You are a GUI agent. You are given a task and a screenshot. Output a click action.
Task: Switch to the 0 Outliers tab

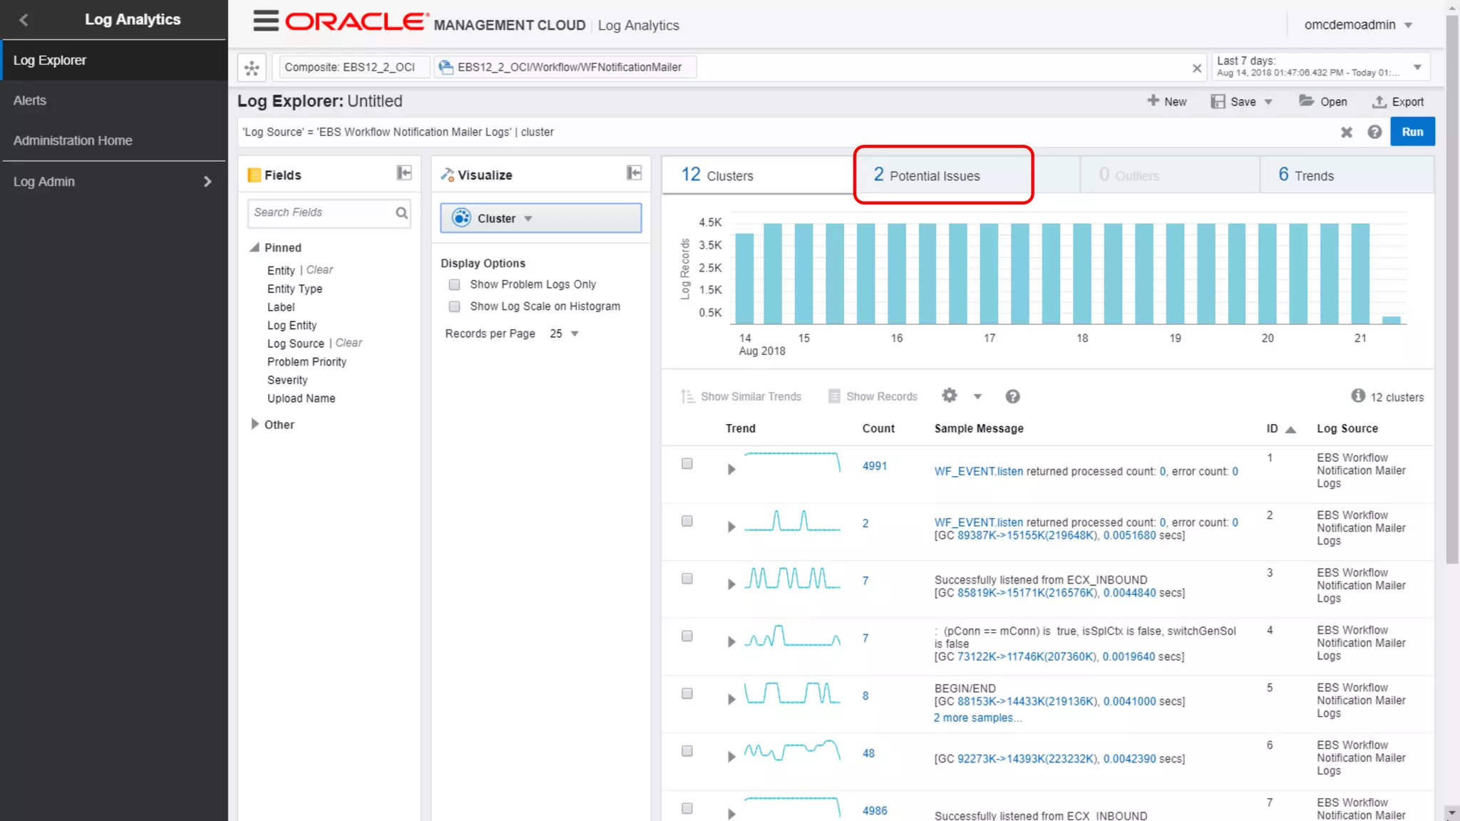click(1169, 175)
